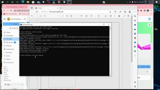
Task: Zoom out the PDF with minus icon
Action: coord(58,16)
